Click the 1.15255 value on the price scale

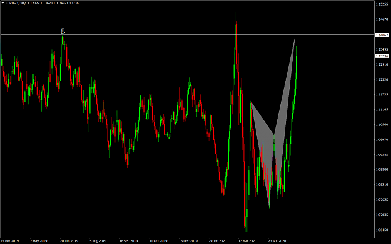(x=382, y=4)
